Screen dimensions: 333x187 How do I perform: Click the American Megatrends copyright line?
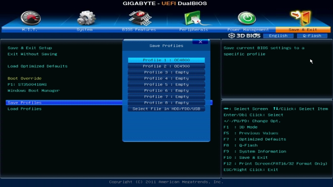(166, 182)
